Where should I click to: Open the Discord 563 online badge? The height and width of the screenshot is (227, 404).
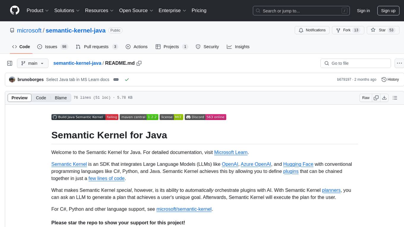[x=206, y=117]
